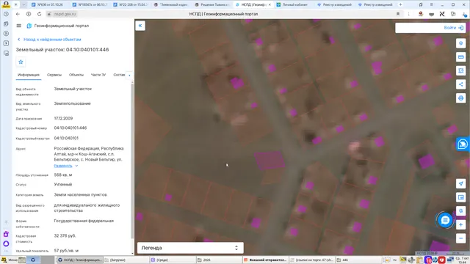Click the cadastral cost 32 376 руб.
470x264 pixels.
65,236
